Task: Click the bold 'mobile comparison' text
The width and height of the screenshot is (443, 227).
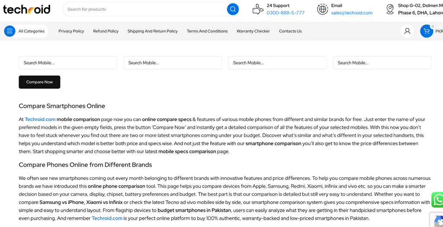Action: (x=78, y=119)
